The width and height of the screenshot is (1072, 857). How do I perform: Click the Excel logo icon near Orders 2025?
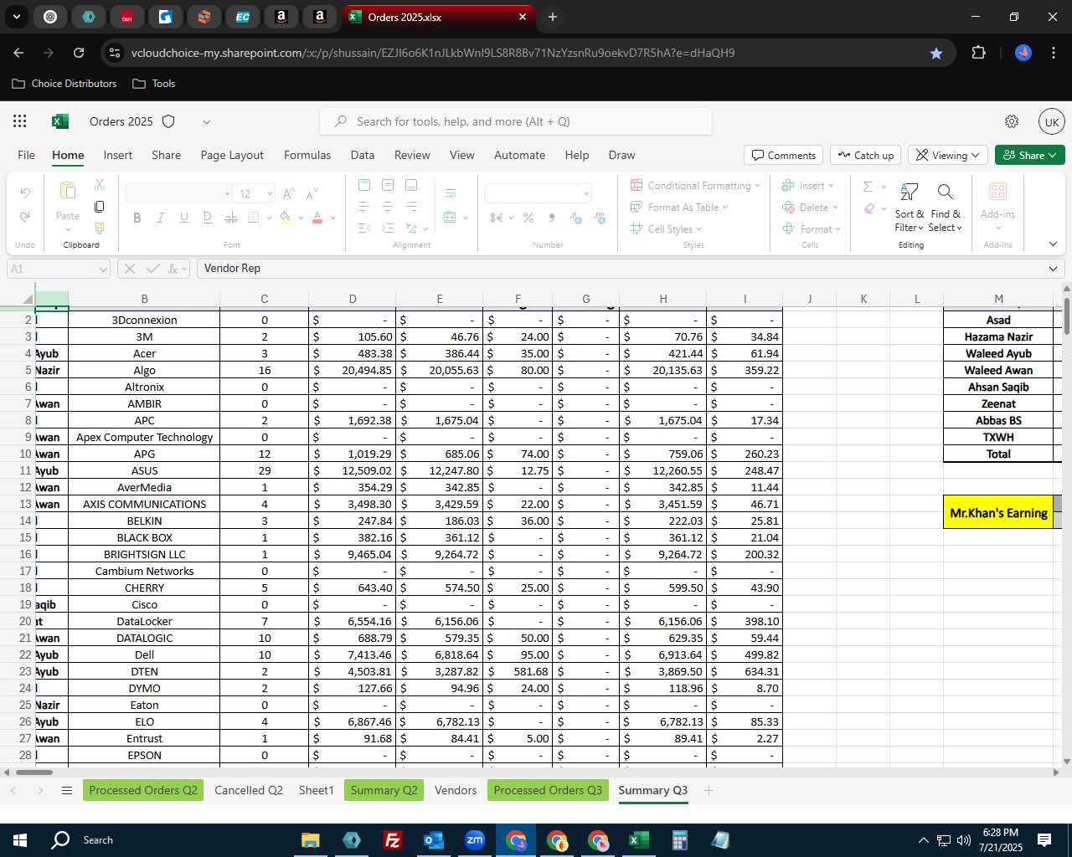click(60, 121)
